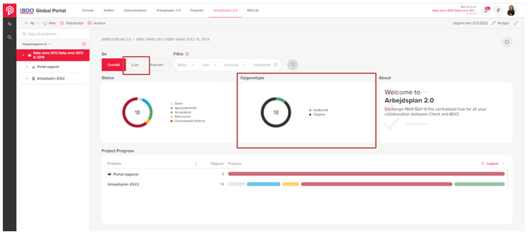Select the Arbejdsplan 2.0 menu item
This screenshot has height=234, width=529.
tap(225, 10)
